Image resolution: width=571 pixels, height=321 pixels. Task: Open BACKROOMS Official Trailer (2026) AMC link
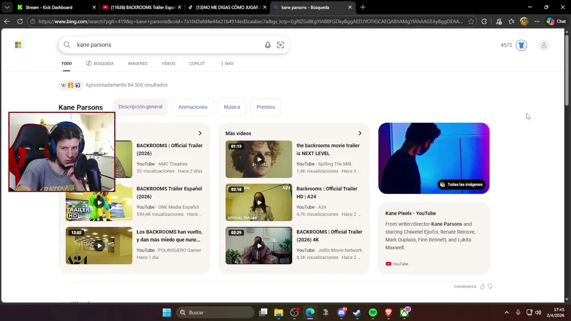click(x=170, y=149)
